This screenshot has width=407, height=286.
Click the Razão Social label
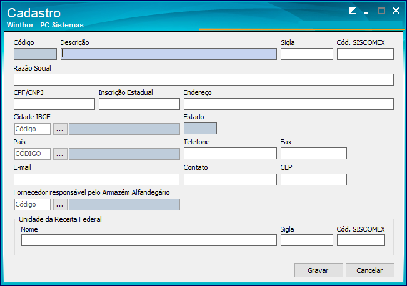[32, 68]
